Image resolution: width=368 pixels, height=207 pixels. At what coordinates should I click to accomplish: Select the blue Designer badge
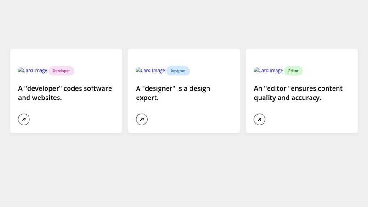pyautogui.click(x=178, y=71)
